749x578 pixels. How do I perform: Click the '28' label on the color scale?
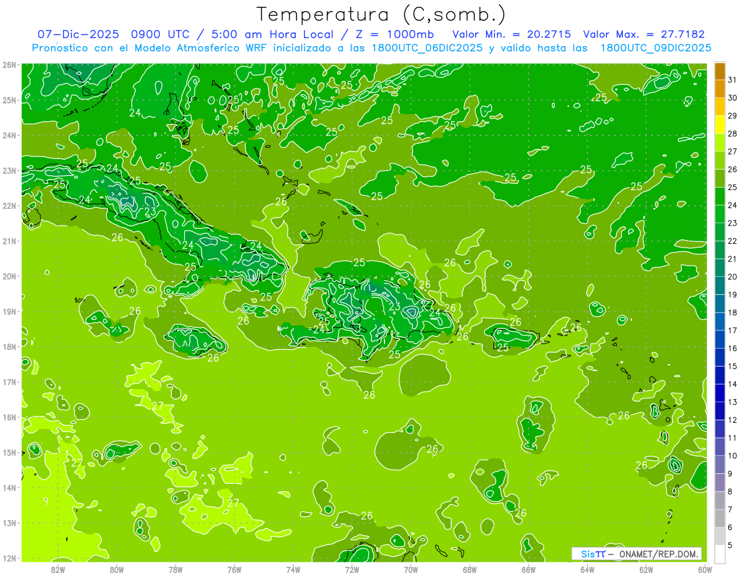732,133
